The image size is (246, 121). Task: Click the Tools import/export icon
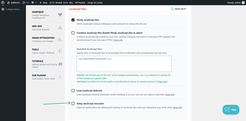click(60, 51)
